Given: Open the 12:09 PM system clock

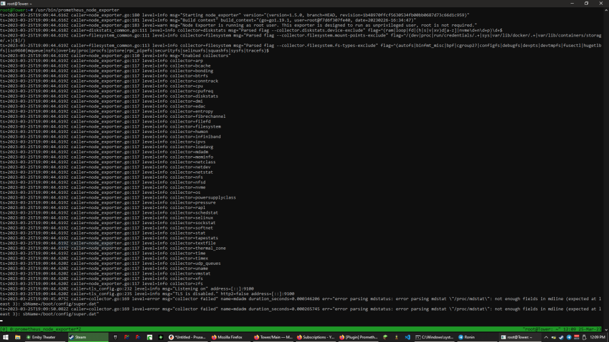Looking at the screenshot, I should [x=598, y=337].
